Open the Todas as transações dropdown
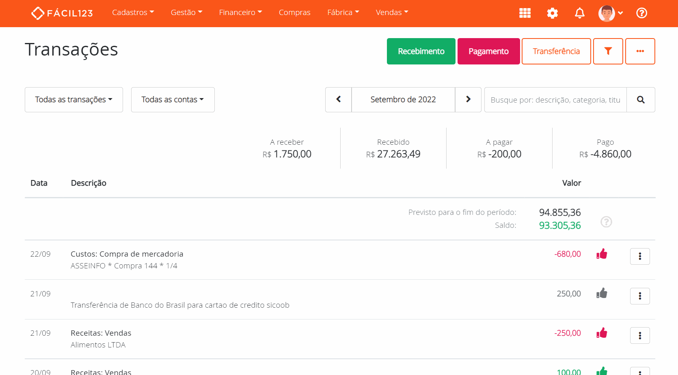678x375 pixels. click(73, 99)
